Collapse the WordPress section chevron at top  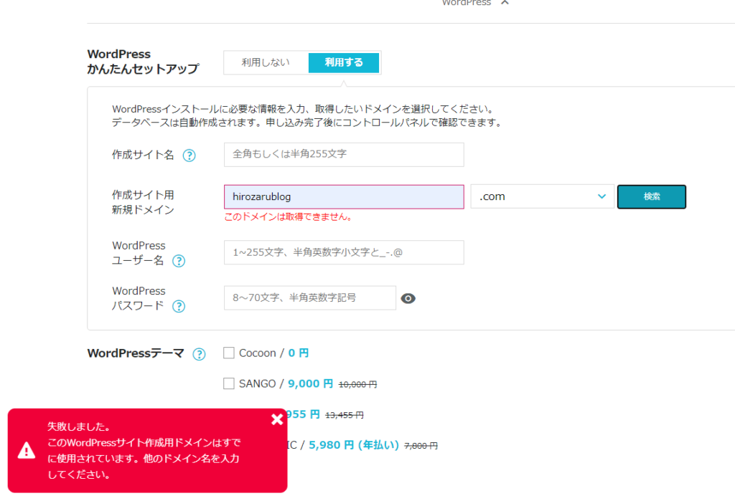click(505, 2)
